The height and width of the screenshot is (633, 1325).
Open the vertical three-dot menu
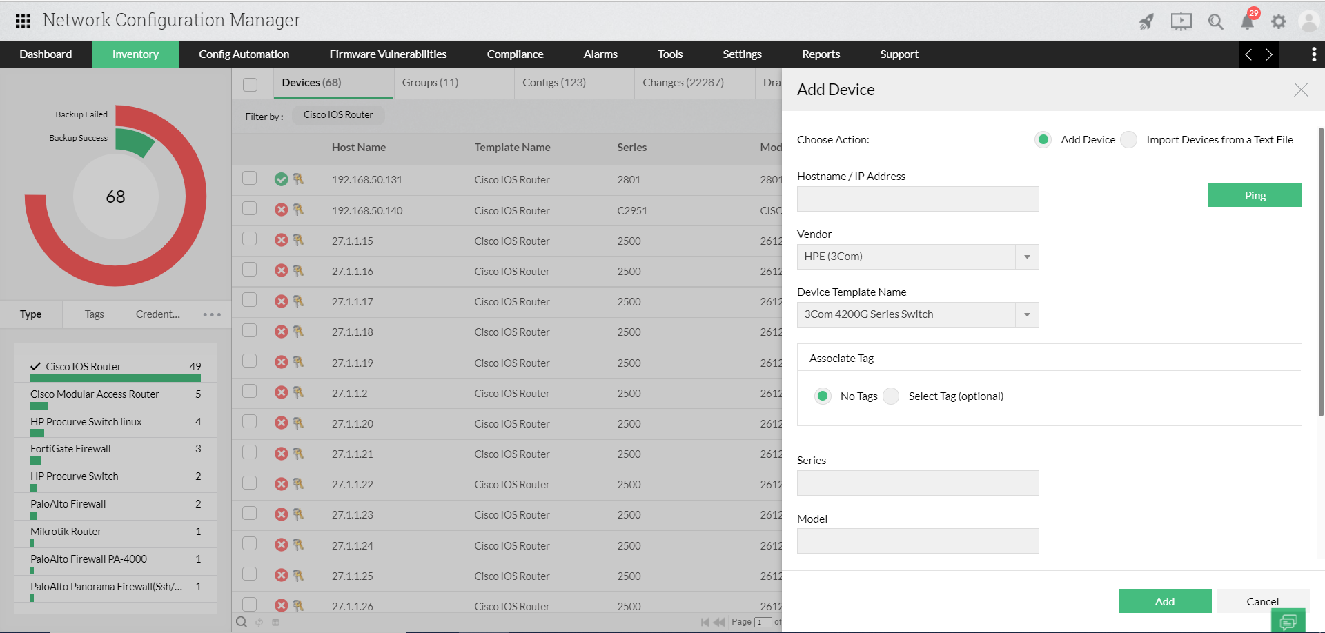1313,54
